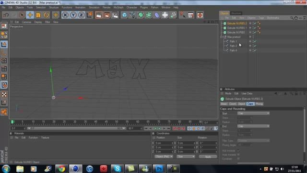Add a Cube primitive object
The width and height of the screenshot is (307, 173).
(125, 15)
